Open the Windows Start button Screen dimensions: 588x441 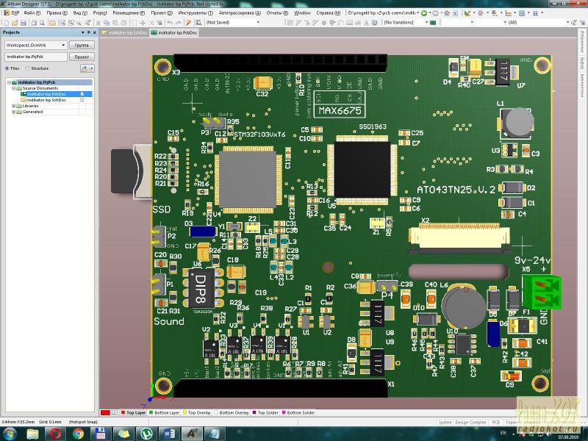pos(10,434)
